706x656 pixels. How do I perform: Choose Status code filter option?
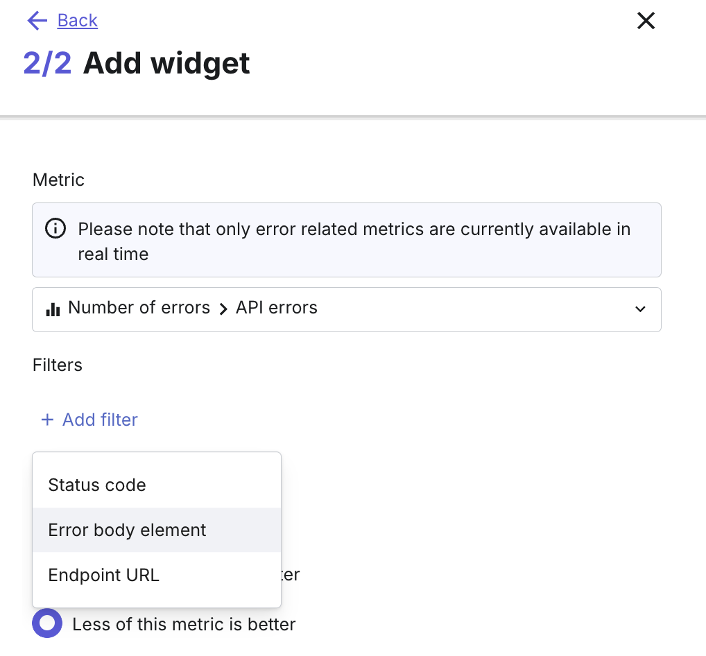97,485
